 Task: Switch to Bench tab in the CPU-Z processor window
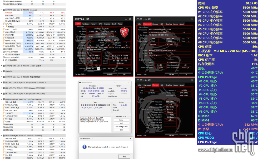point(114,24)
